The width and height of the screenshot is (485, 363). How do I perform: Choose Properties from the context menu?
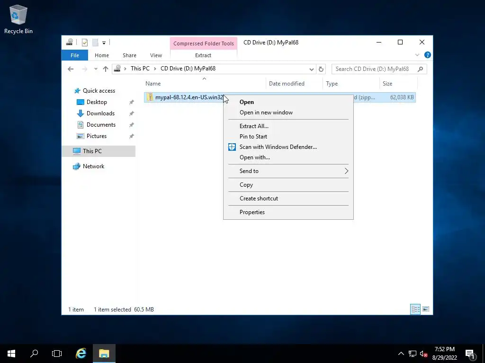(x=288, y=212)
